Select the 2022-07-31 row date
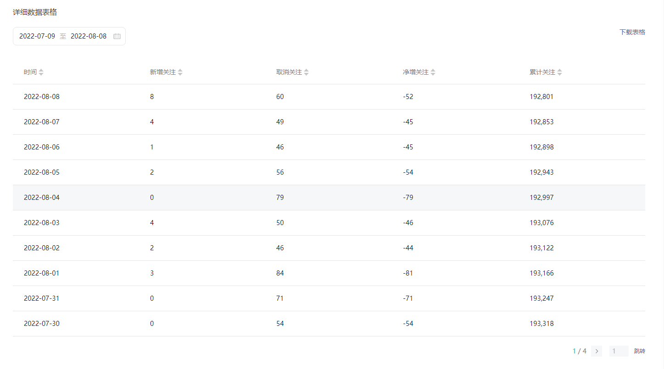The height and width of the screenshot is (369, 664). pos(42,298)
